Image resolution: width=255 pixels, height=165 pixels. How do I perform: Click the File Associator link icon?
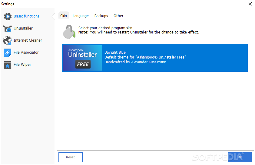(x=8, y=52)
